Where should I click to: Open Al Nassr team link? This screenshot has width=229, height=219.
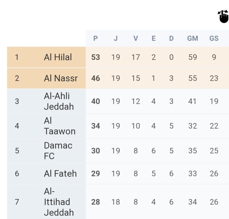pos(61,78)
